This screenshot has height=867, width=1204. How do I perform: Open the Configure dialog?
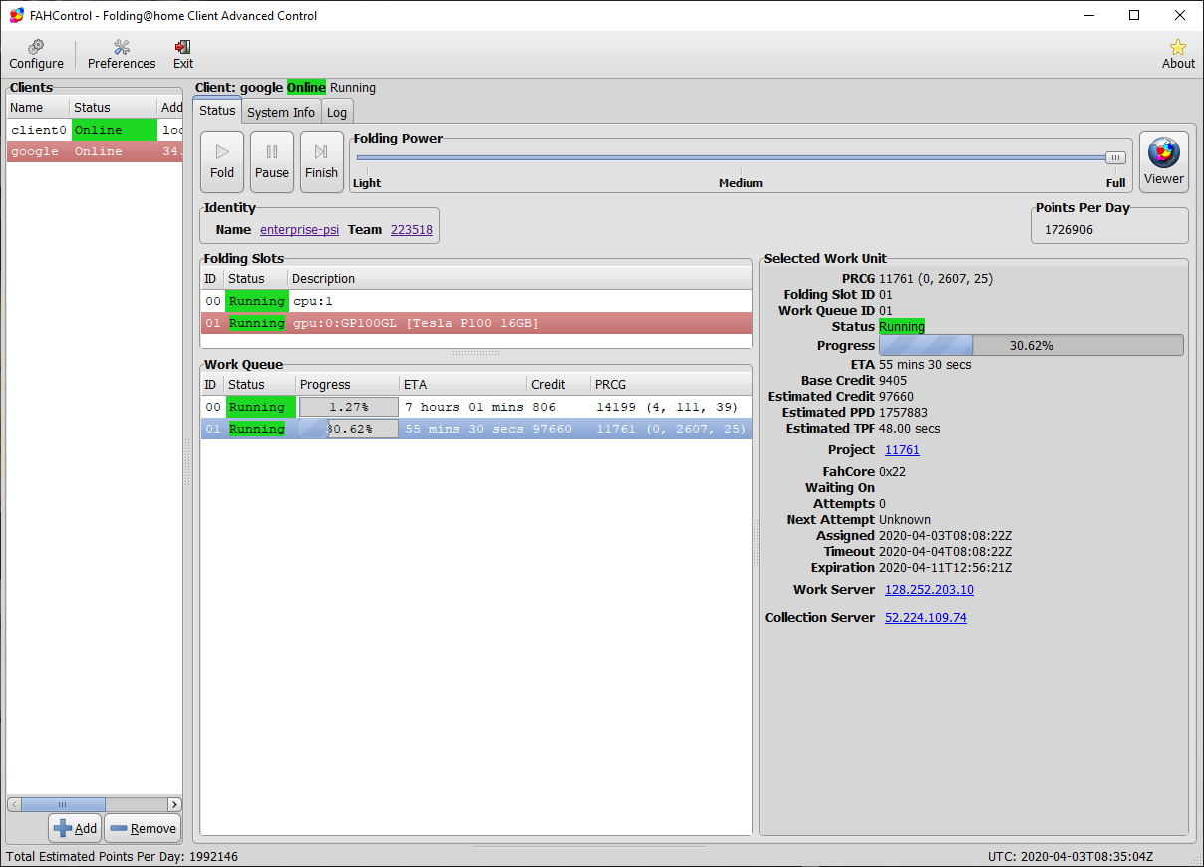tap(37, 55)
